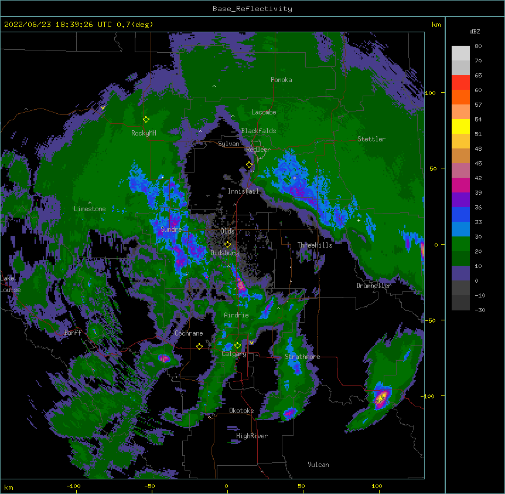Viewport: 505px width, 494px height.
Task: Click the yellow diamond marker below RedDeer
Action: click(250, 165)
